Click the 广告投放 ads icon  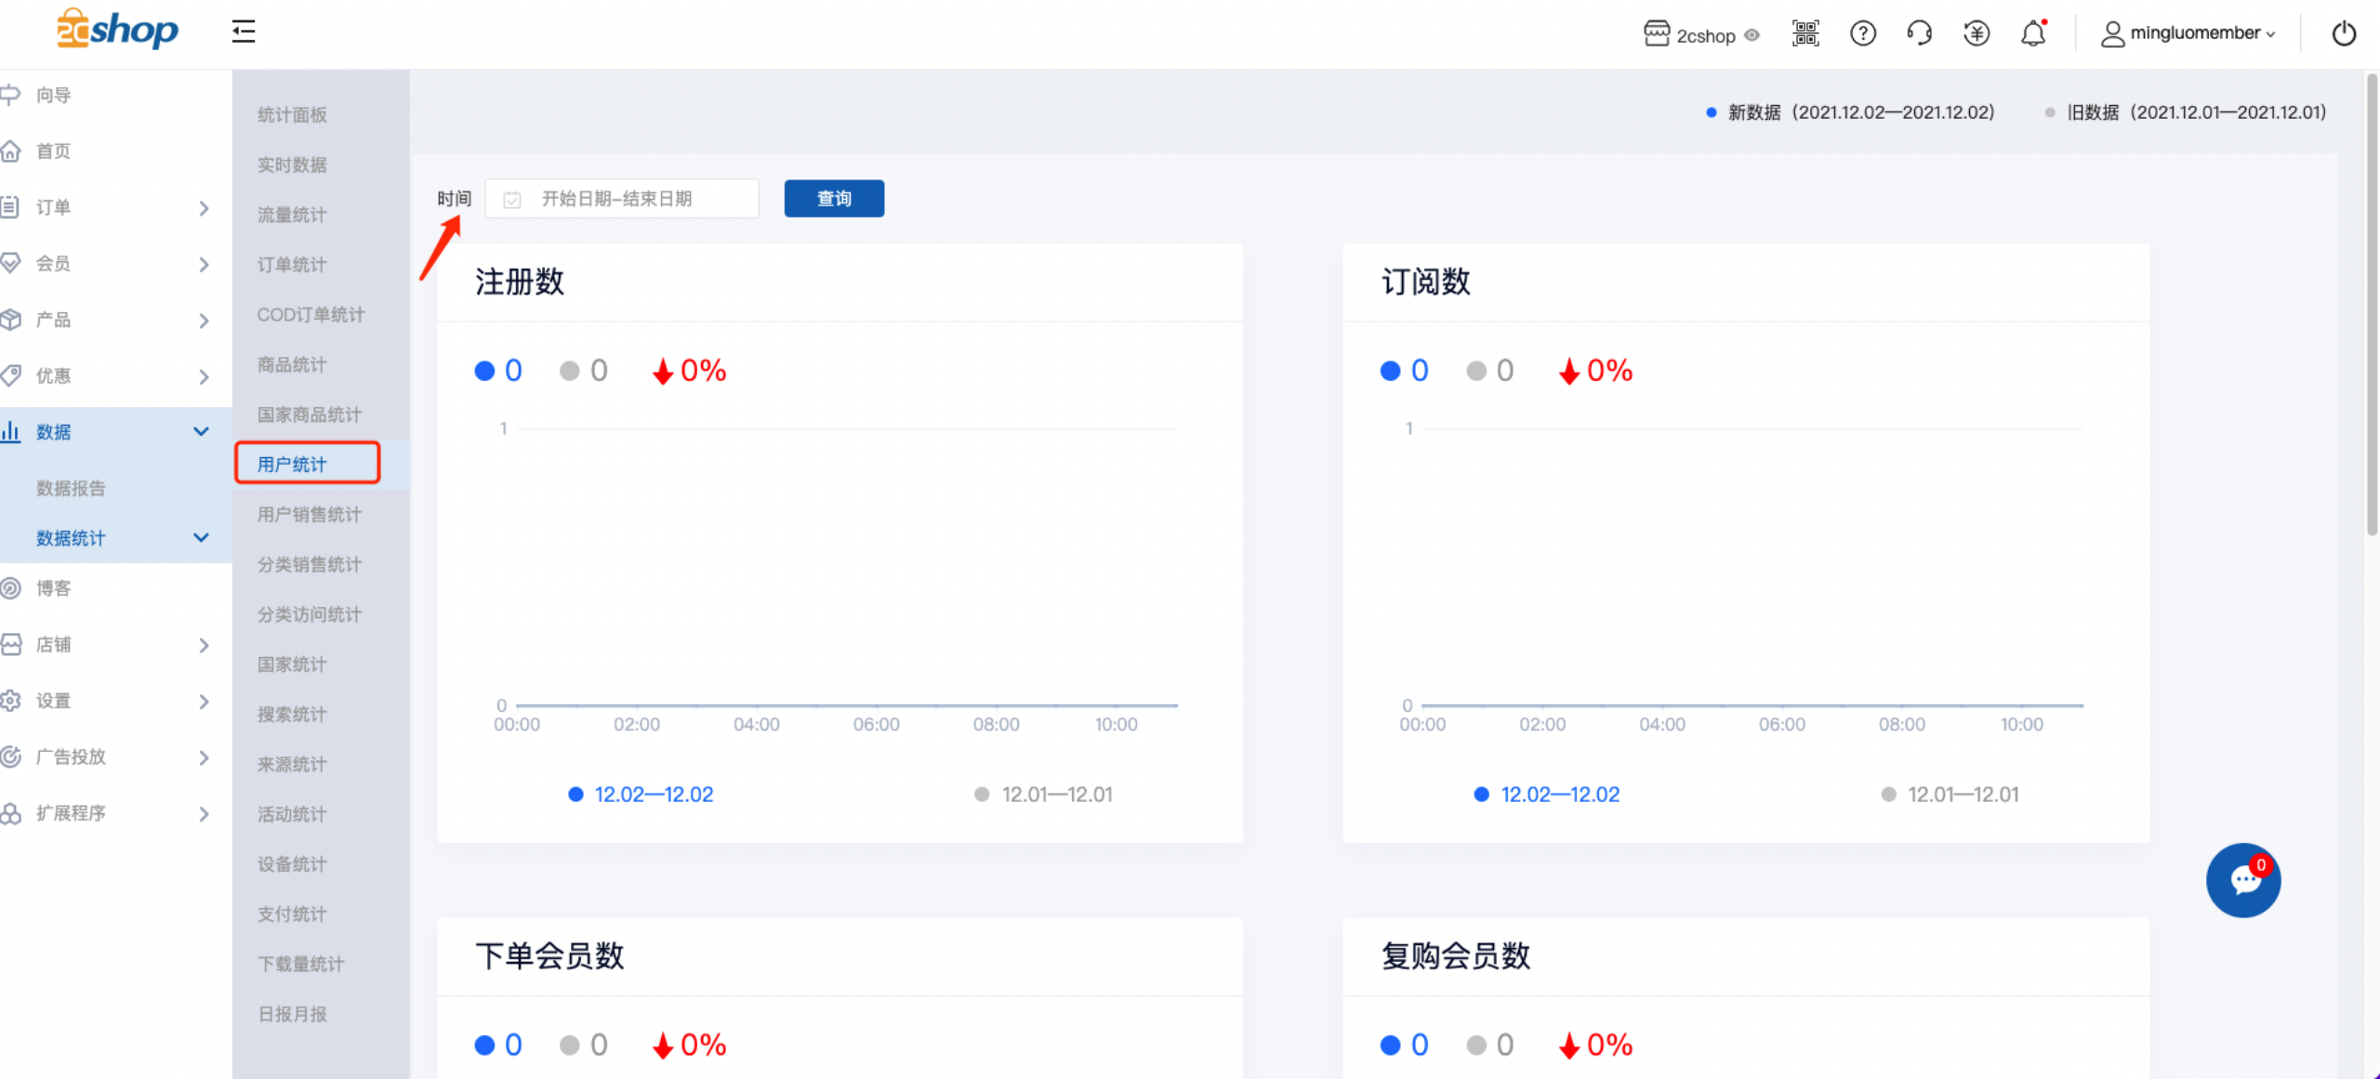[x=10, y=757]
